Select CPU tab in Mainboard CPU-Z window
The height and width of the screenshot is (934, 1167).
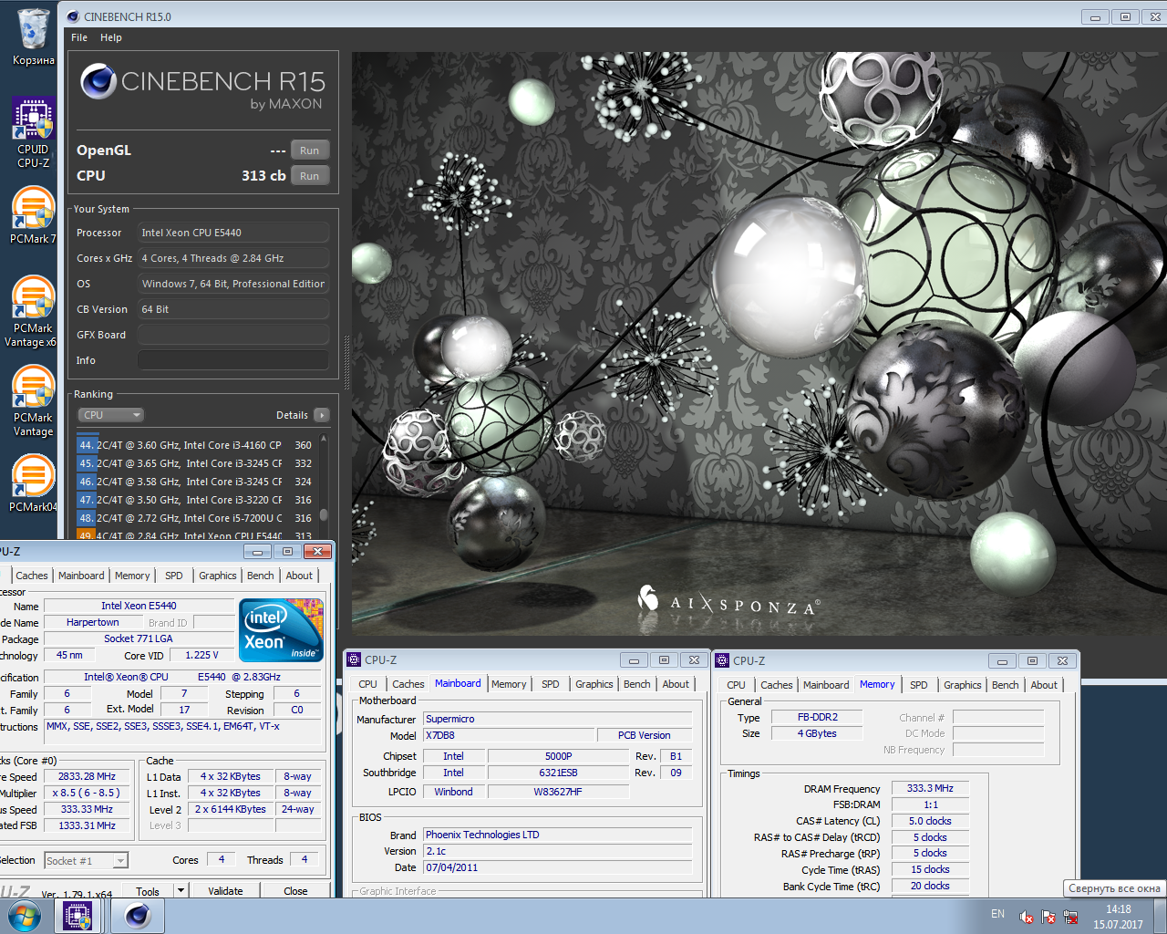(368, 684)
